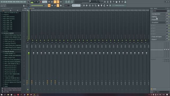This screenshot has height=96, width=170.
Task: Click the download content library icon
Action: 125,2
